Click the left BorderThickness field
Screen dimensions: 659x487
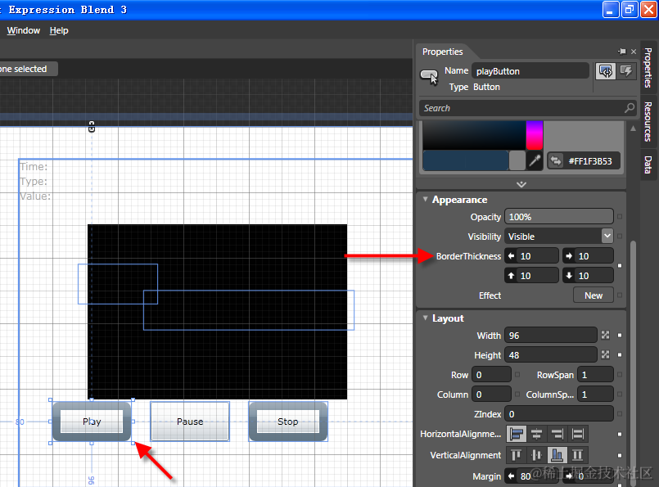(531, 256)
